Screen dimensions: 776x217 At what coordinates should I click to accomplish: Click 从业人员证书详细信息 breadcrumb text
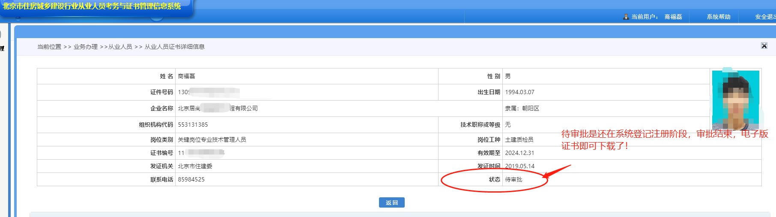(174, 47)
